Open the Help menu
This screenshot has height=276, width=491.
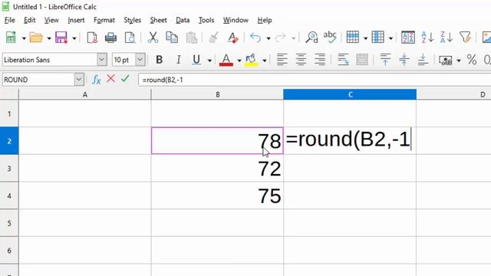tap(265, 20)
